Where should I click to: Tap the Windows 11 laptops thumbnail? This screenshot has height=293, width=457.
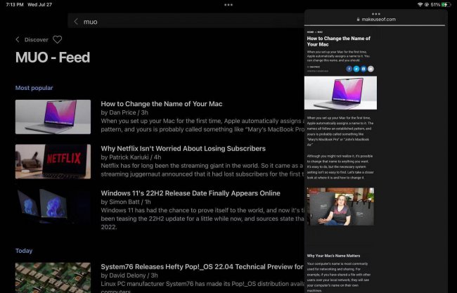click(53, 206)
